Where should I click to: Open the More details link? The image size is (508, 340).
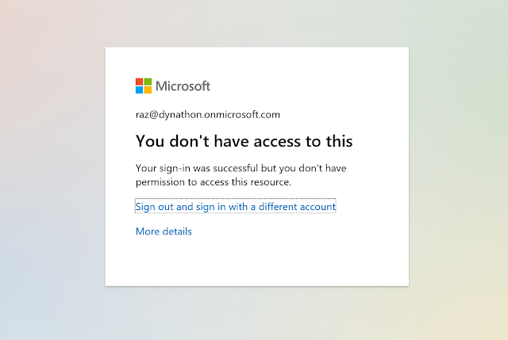pos(164,231)
